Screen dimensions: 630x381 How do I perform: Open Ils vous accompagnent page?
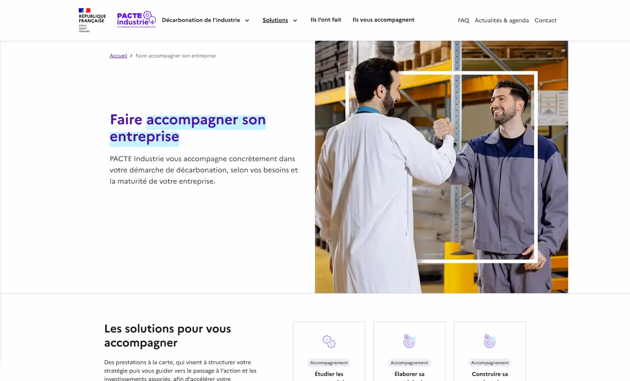383,20
